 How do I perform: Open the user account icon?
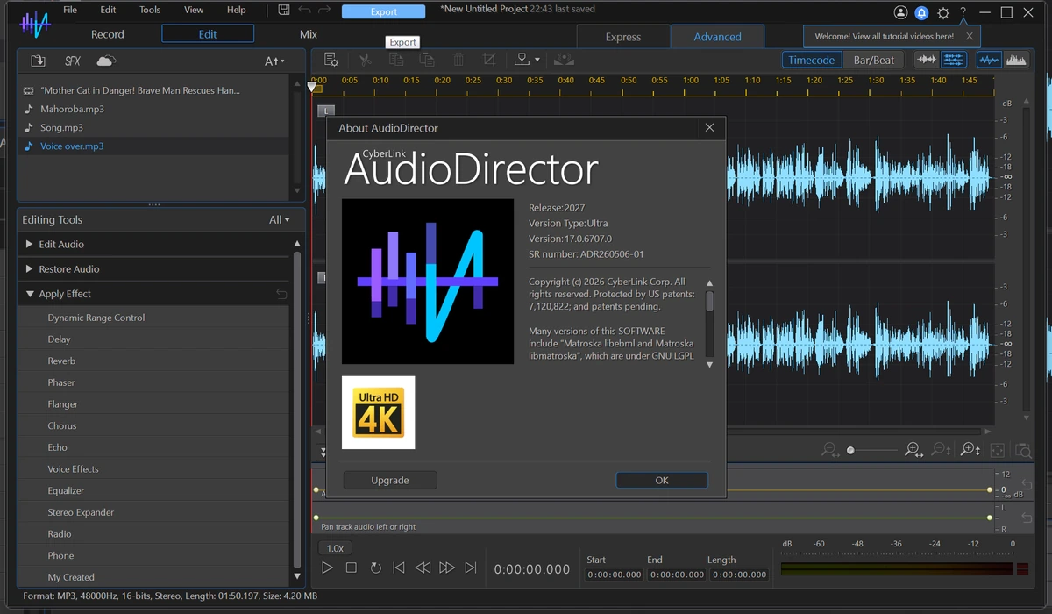click(x=900, y=12)
